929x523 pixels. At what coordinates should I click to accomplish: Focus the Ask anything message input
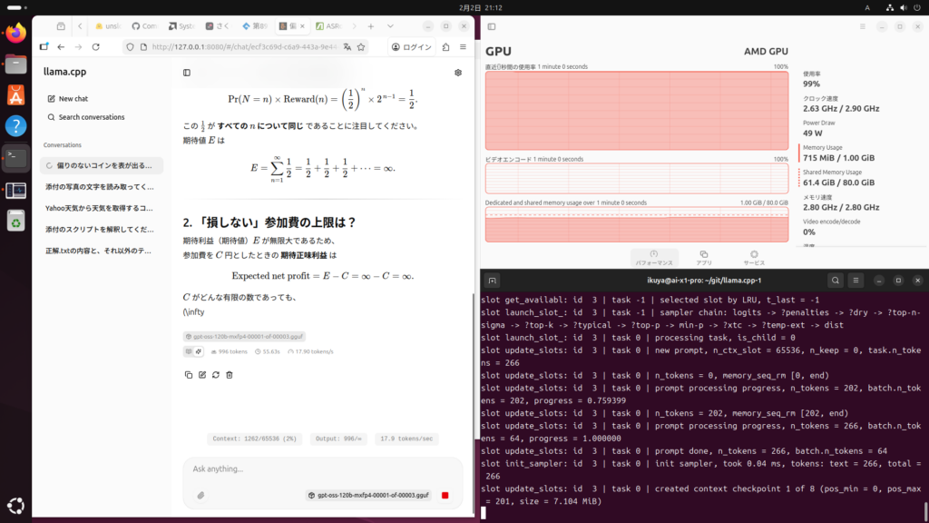click(x=318, y=469)
